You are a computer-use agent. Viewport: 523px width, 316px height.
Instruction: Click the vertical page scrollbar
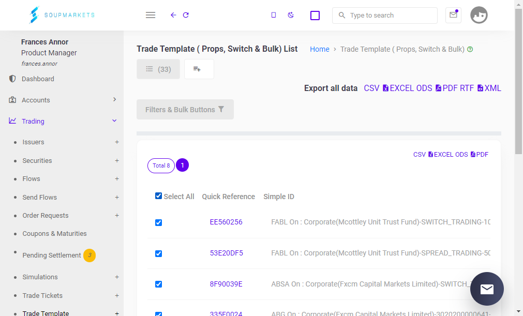pos(519,81)
